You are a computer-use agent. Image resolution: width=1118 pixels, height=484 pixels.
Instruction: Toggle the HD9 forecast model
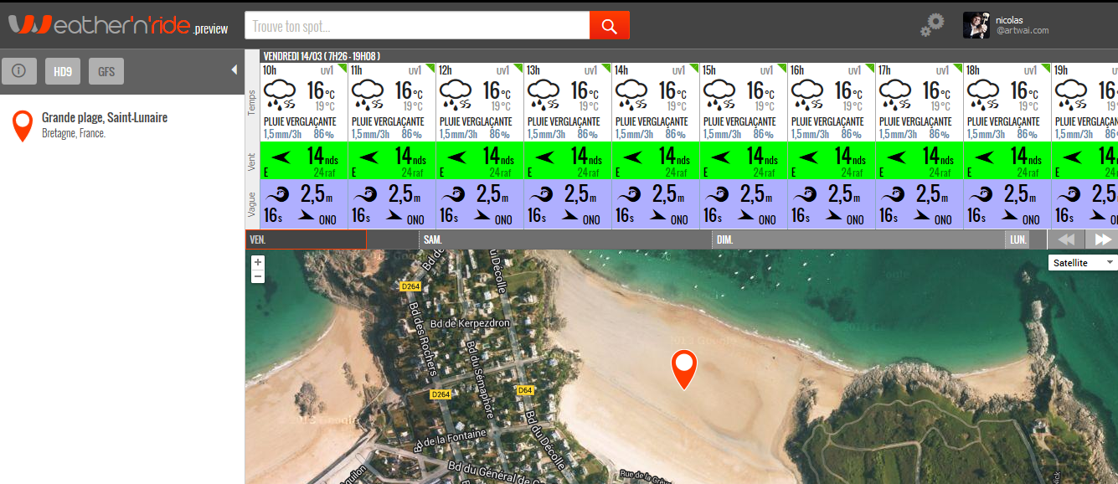[x=62, y=71]
